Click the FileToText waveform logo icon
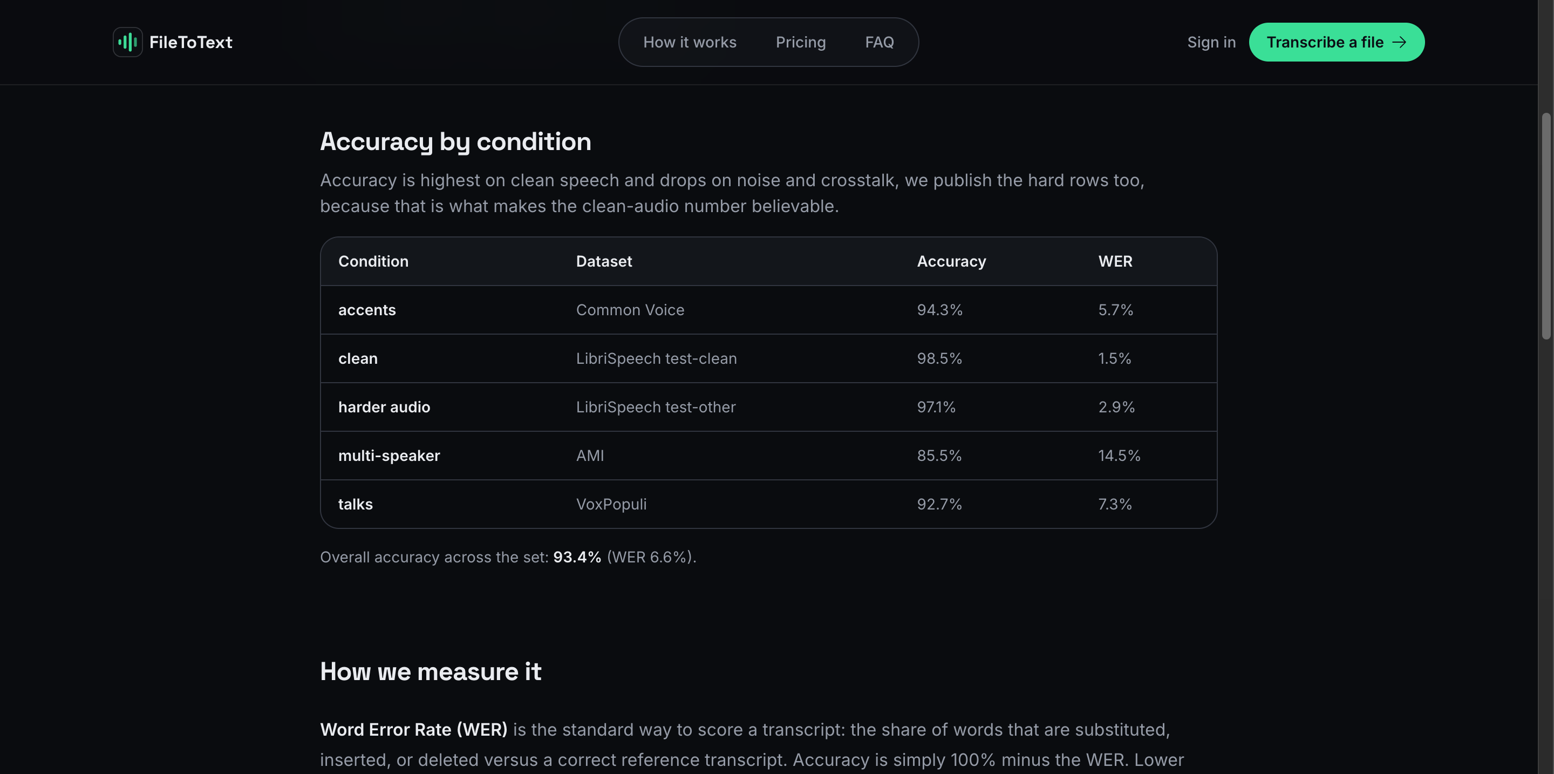 (127, 42)
